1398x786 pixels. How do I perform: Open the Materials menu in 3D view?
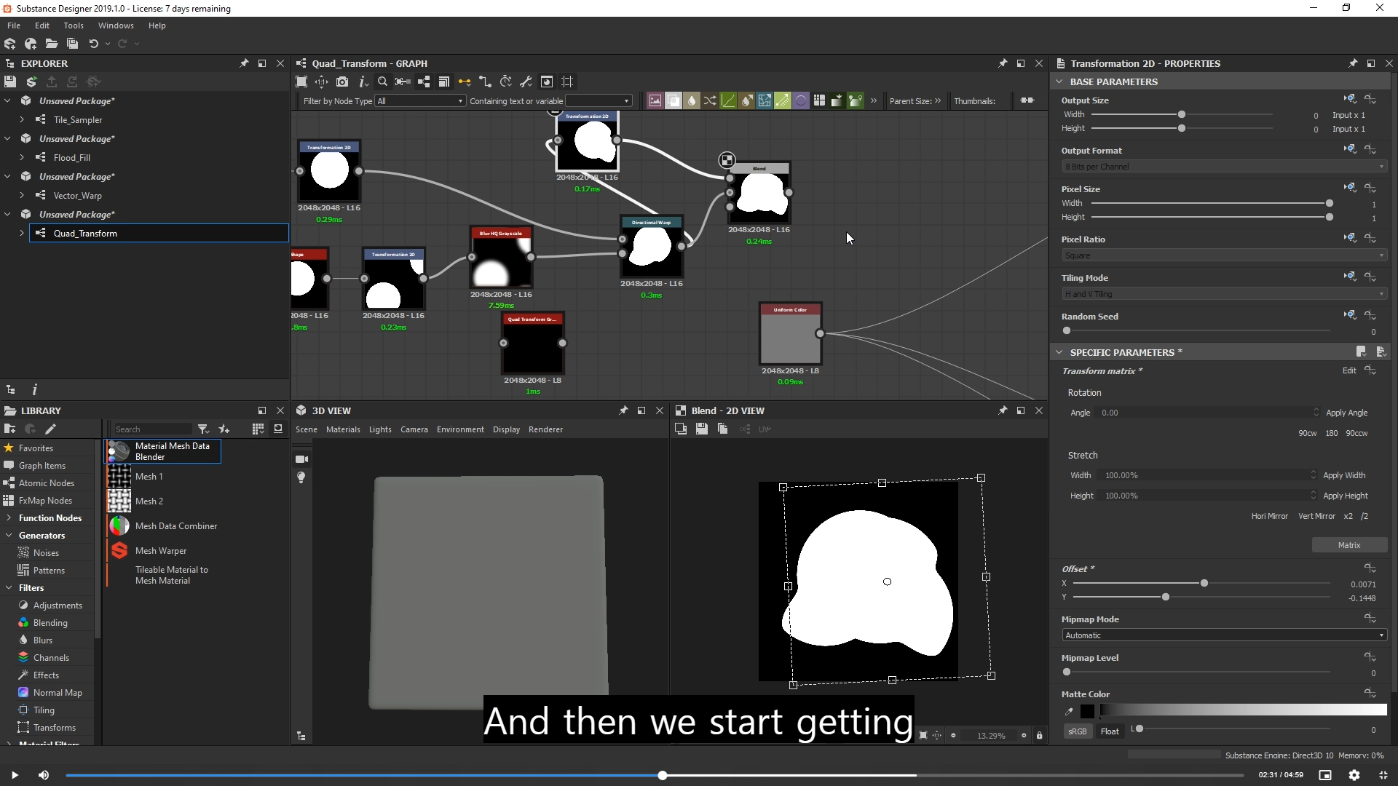pyautogui.click(x=343, y=429)
